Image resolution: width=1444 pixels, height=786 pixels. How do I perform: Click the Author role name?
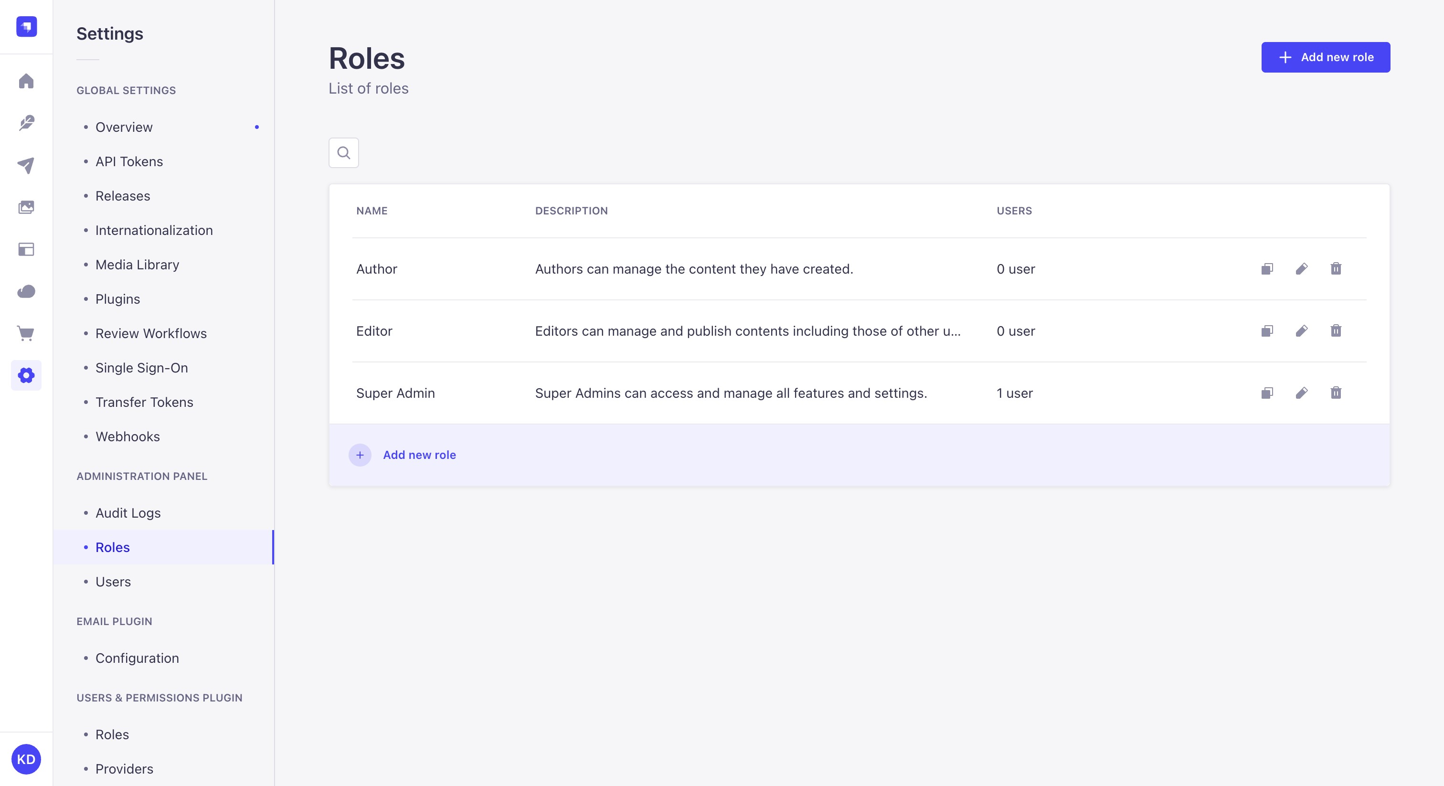pos(377,269)
